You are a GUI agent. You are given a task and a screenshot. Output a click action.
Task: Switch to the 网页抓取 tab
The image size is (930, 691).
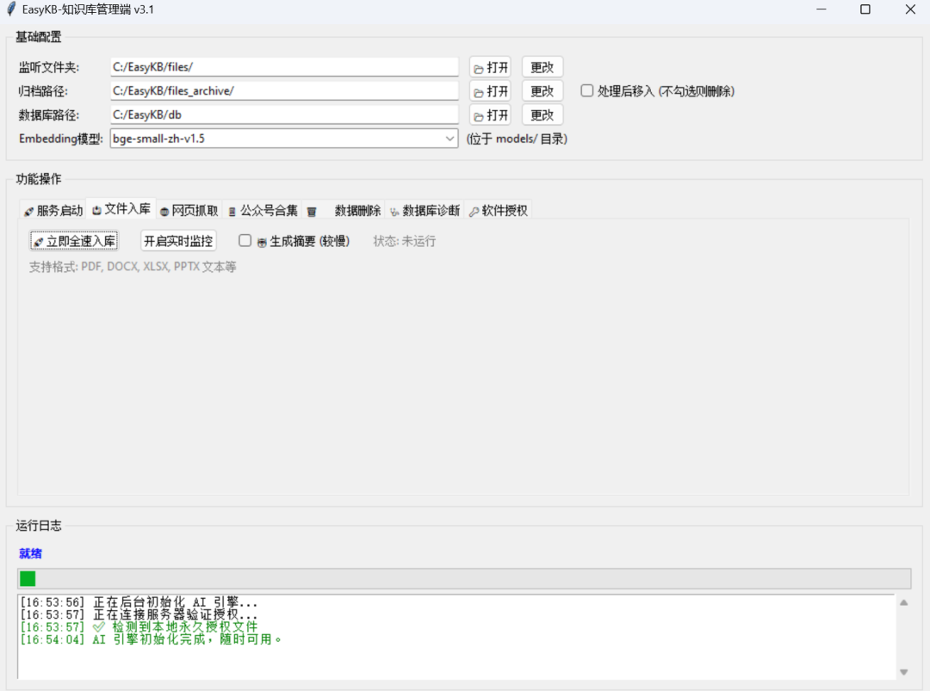point(189,211)
